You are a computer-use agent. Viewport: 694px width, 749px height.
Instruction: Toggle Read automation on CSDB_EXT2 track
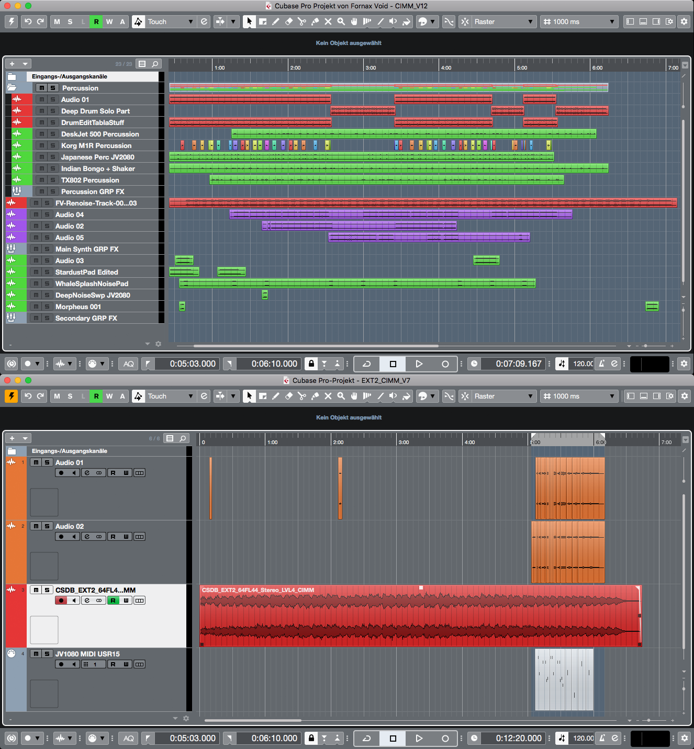pyautogui.click(x=113, y=600)
